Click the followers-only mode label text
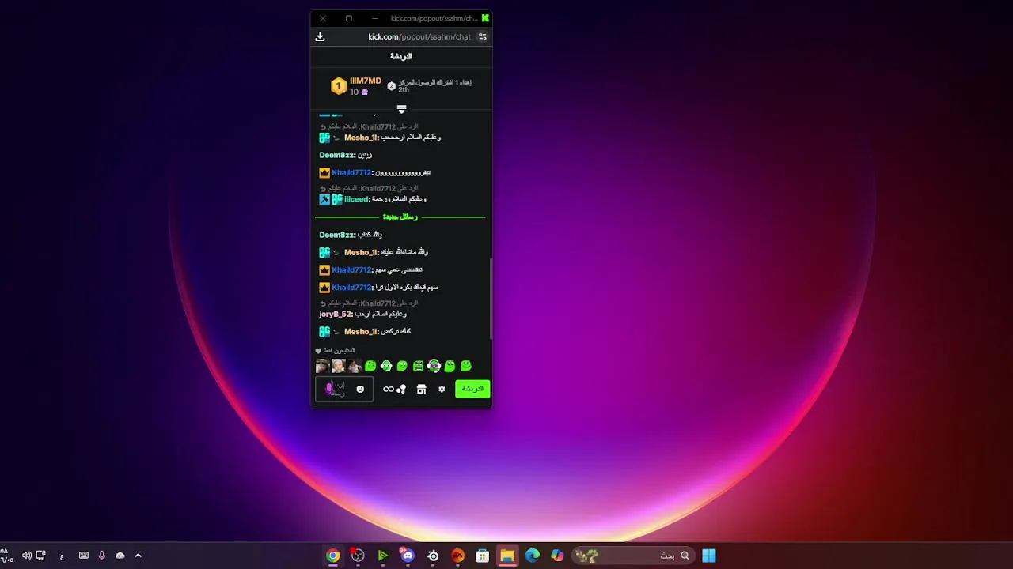Viewport: 1013px width, 569px height. point(340,350)
